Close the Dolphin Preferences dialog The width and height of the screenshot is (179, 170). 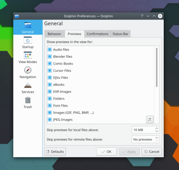tap(160, 16)
